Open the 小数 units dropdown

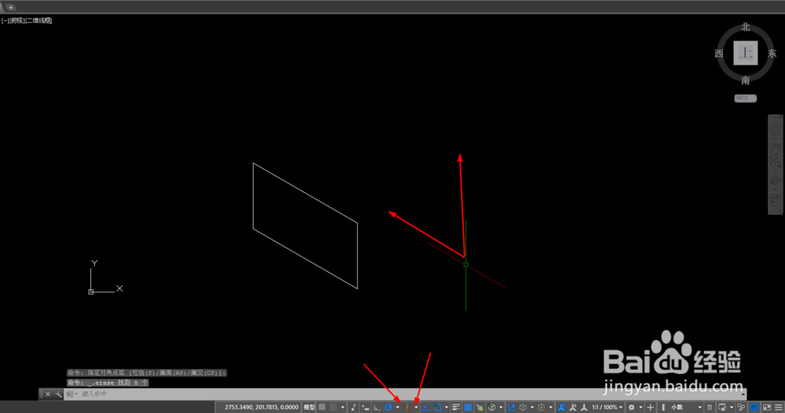[681, 407]
